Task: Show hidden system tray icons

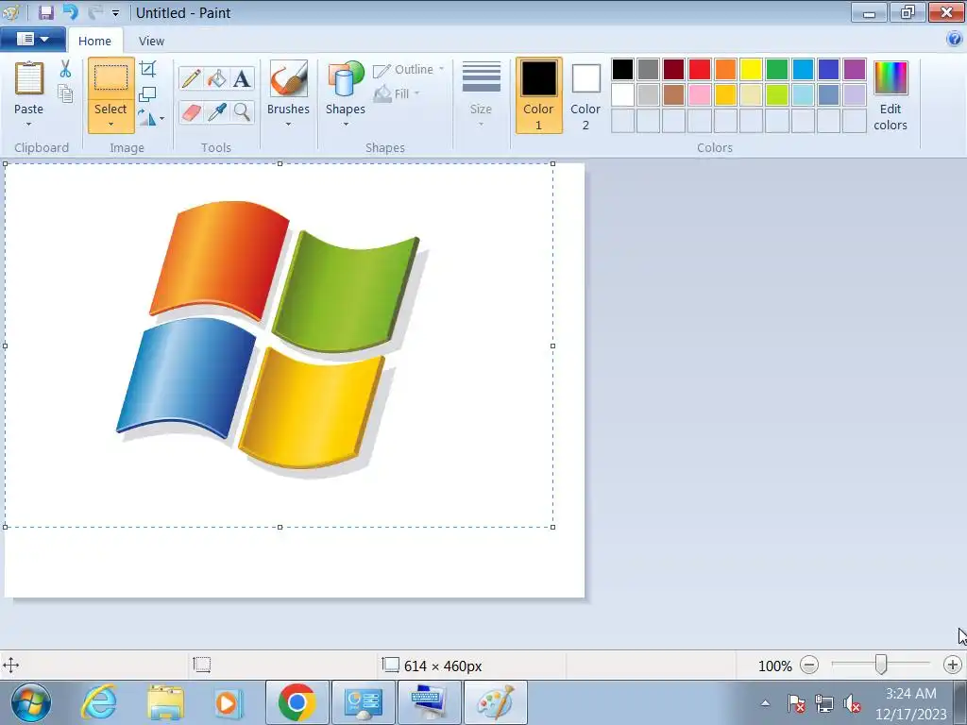Action: tap(765, 702)
